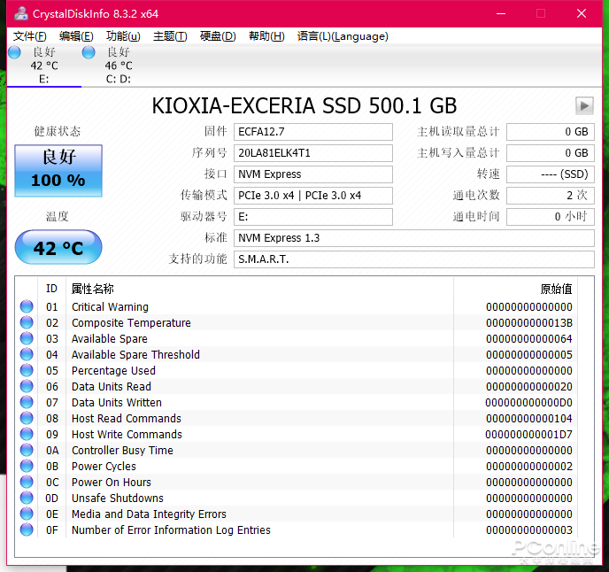Image resolution: width=609 pixels, height=572 pixels.
Task: Click the interface field NVM Express
Action: click(313, 174)
